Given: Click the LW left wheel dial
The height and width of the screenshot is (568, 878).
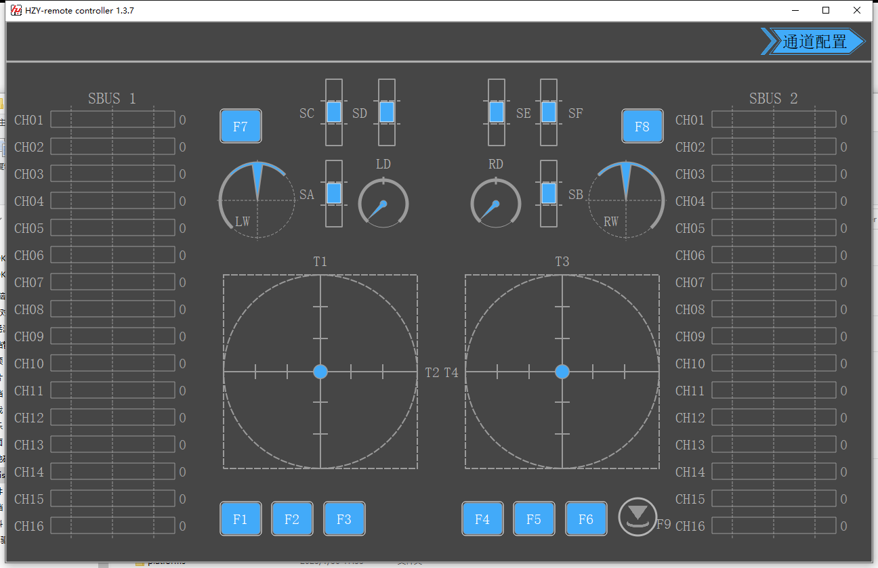Looking at the screenshot, I should 257,200.
